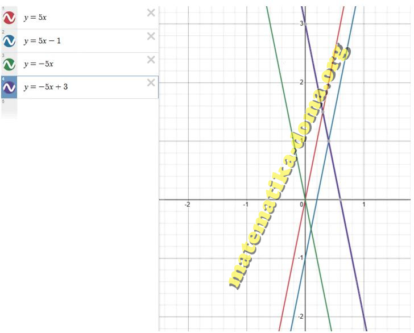Click the y-axis label 2

[x=301, y=82]
